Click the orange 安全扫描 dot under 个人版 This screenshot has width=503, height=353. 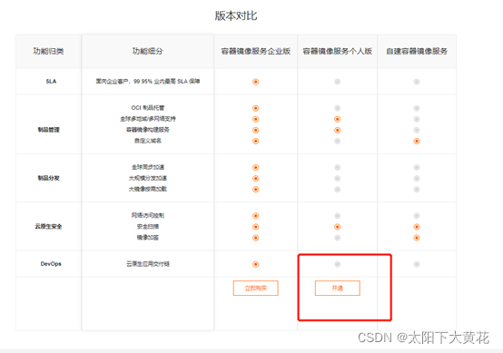click(337, 227)
